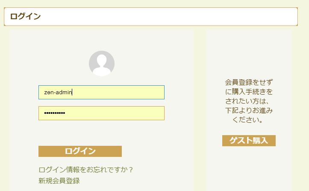Screen dimensions: 309x191
Task: Place cursor on the zen-admin text
Action: point(58,93)
